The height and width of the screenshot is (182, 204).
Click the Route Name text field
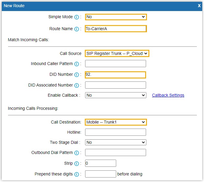tap(116, 29)
